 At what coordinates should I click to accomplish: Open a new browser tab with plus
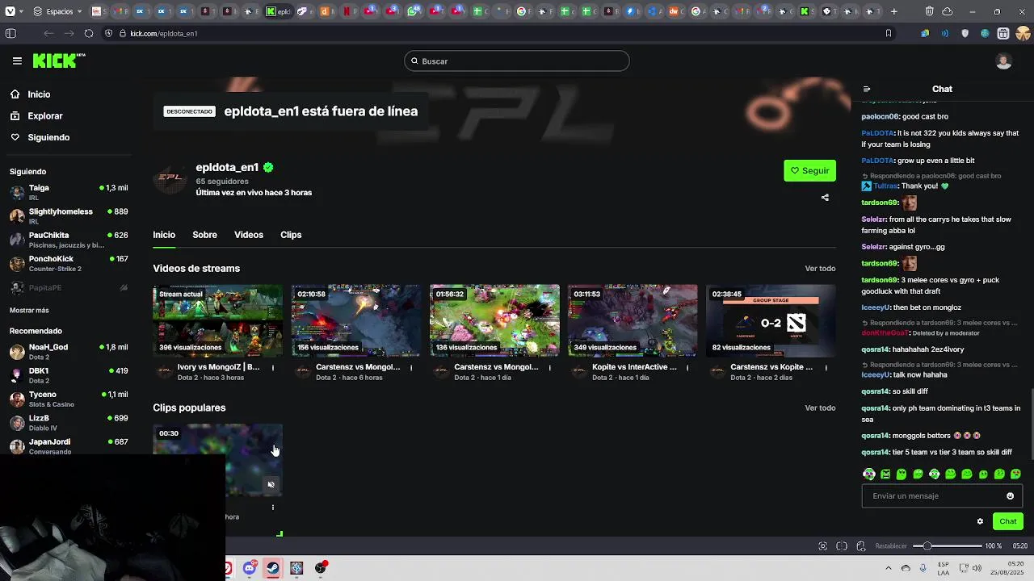click(x=893, y=11)
